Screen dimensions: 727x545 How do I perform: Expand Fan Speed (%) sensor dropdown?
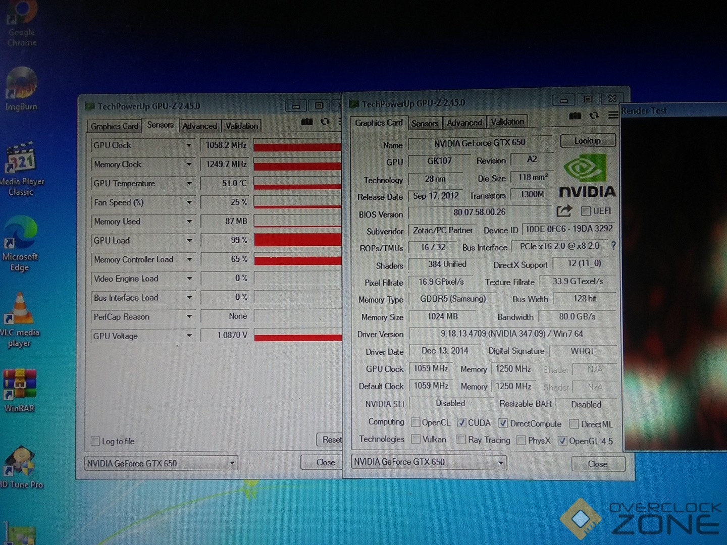189,203
